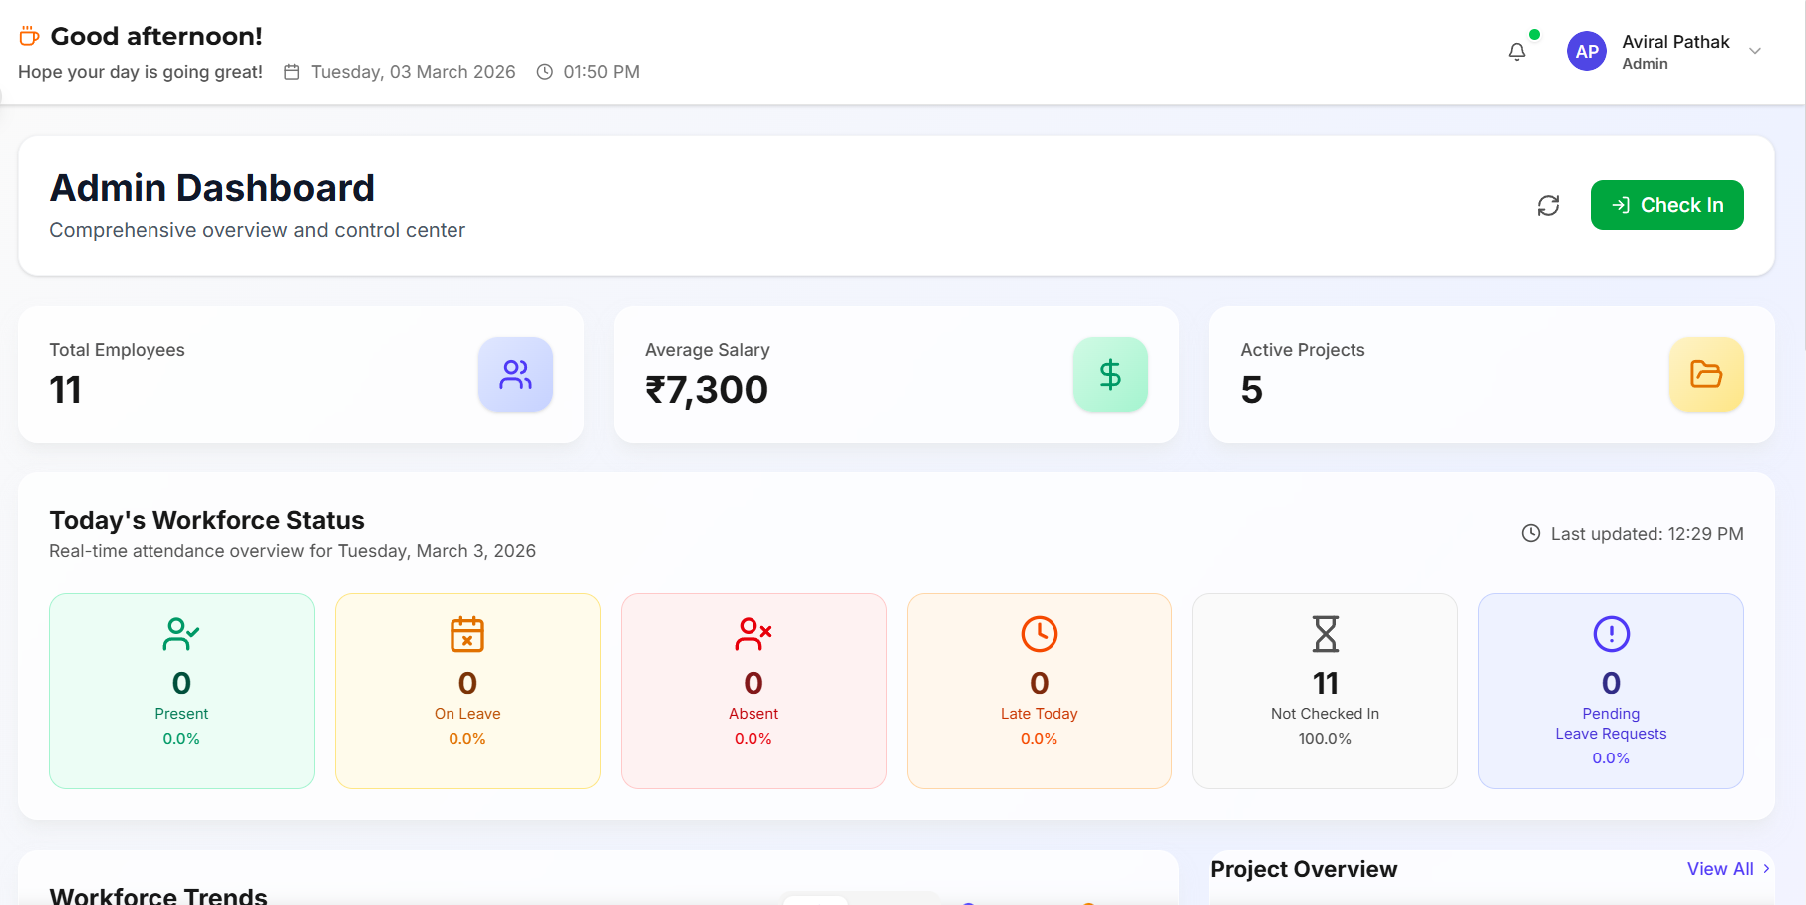Click the AP profile avatar
1806x905 pixels.
coord(1586,51)
